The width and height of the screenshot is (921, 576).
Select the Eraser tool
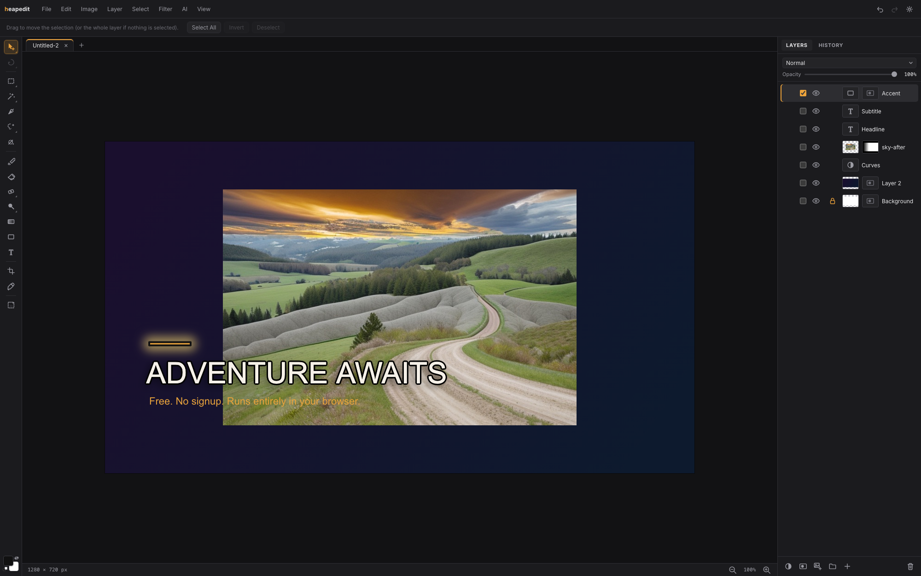[11, 177]
